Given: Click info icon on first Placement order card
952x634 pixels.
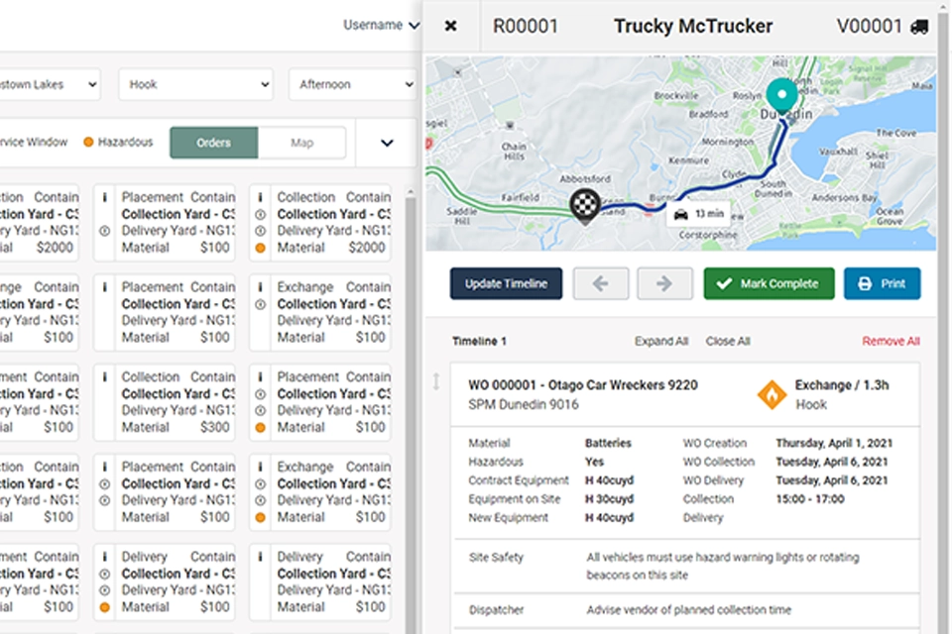Looking at the screenshot, I should pos(105,197).
